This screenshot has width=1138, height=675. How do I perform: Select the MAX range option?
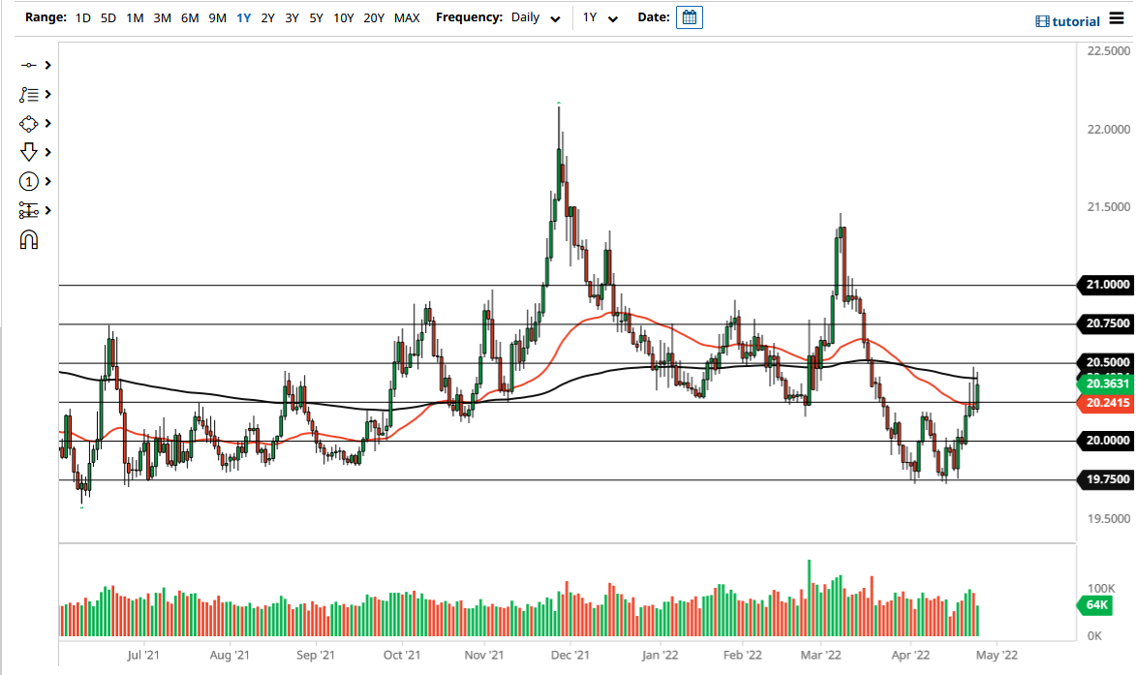point(406,16)
